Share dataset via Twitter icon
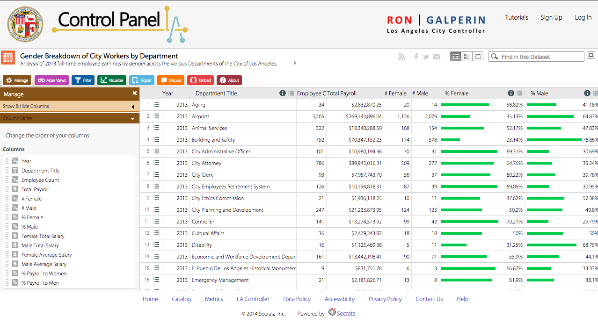The image size is (598, 324). (426, 57)
